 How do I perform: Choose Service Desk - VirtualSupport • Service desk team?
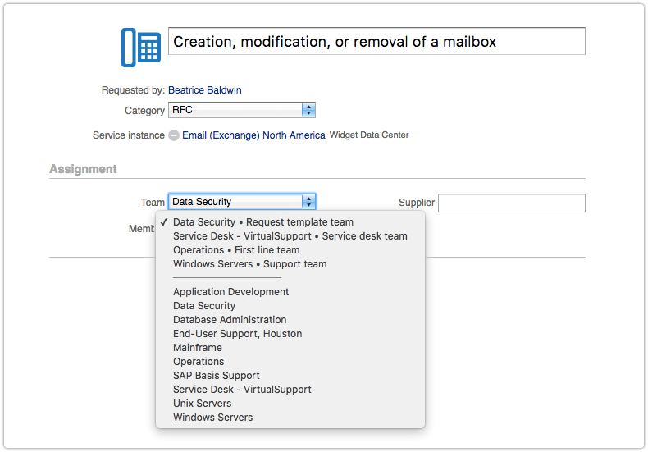(x=290, y=236)
